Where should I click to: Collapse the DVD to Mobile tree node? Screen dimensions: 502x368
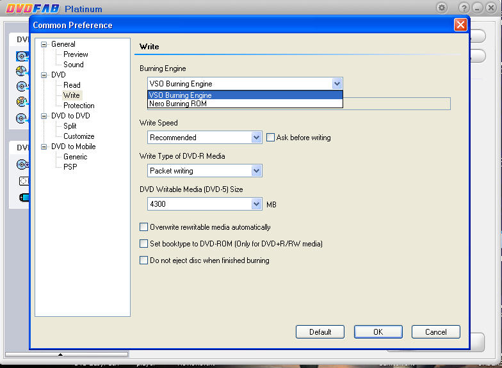(x=44, y=147)
